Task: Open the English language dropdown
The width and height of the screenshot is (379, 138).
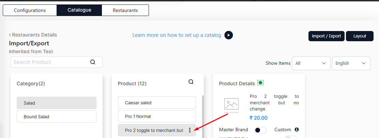Action: click(351, 63)
